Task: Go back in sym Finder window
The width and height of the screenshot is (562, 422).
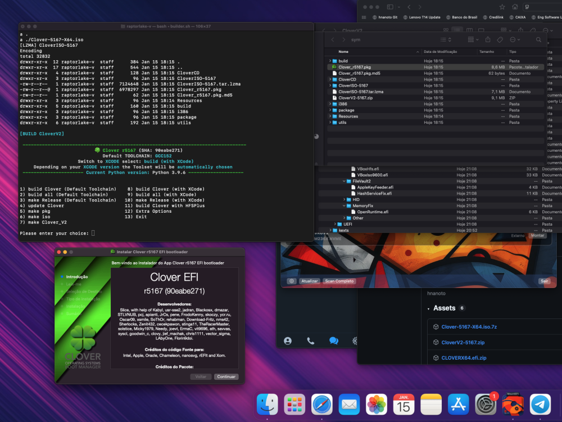Action: tap(333, 40)
